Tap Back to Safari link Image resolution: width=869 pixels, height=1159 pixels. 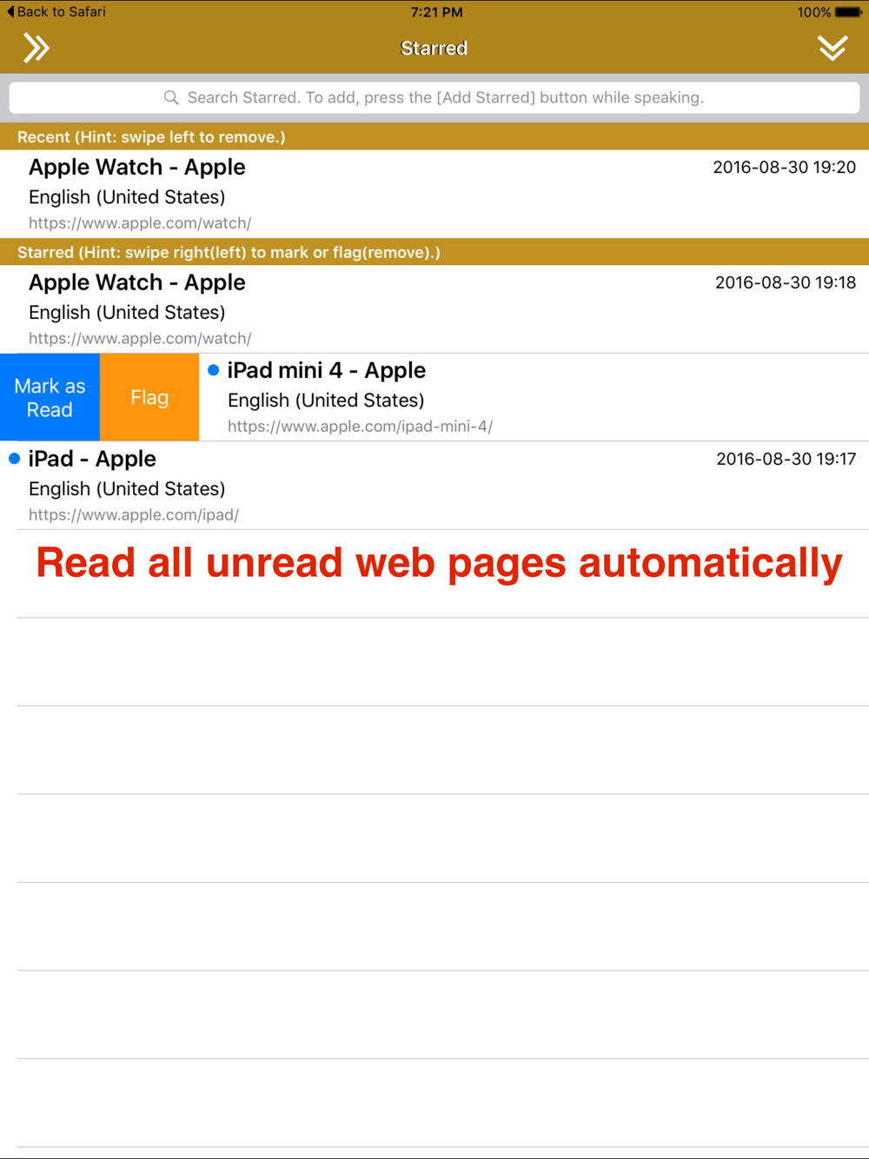click(x=56, y=11)
